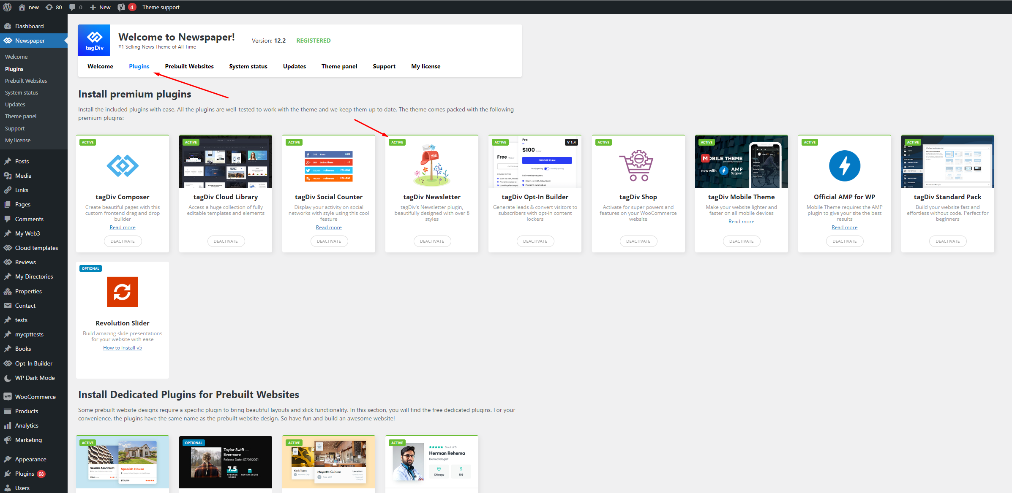The width and height of the screenshot is (1012, 493).
Task: Open updates icon showing 80
Action: coord(54,7)
